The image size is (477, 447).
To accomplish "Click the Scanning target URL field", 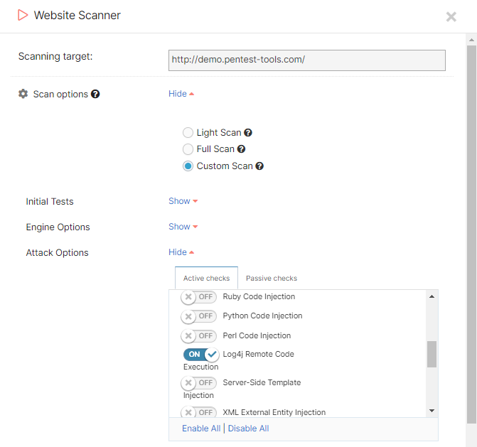I will [306, 60].
